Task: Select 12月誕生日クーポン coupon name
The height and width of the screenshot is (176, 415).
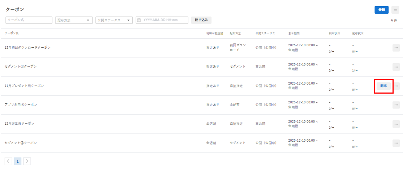Action: pos(20,124)
